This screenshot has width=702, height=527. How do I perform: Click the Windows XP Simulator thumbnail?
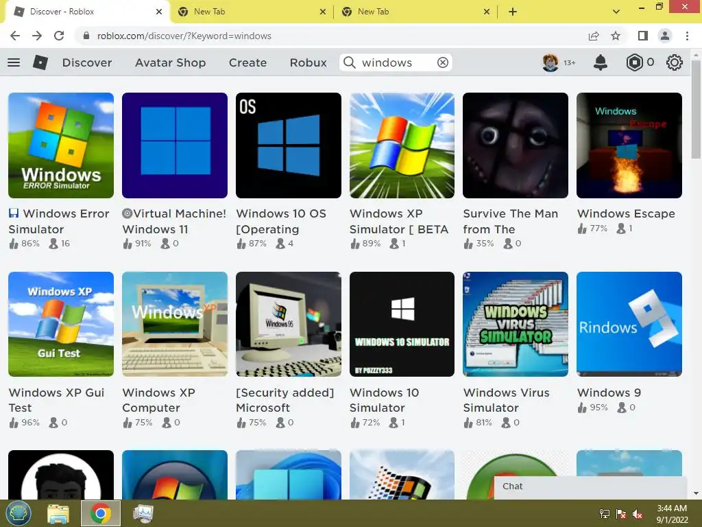402,145
